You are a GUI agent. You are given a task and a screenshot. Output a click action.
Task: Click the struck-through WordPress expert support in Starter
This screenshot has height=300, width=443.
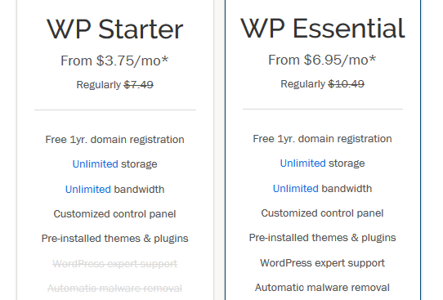click(x=114, y=264)
